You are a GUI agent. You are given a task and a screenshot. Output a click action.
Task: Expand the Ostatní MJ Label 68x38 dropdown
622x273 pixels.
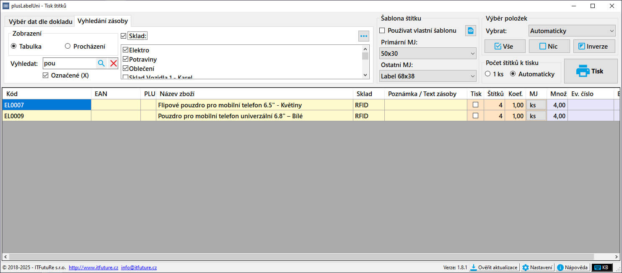428,76
